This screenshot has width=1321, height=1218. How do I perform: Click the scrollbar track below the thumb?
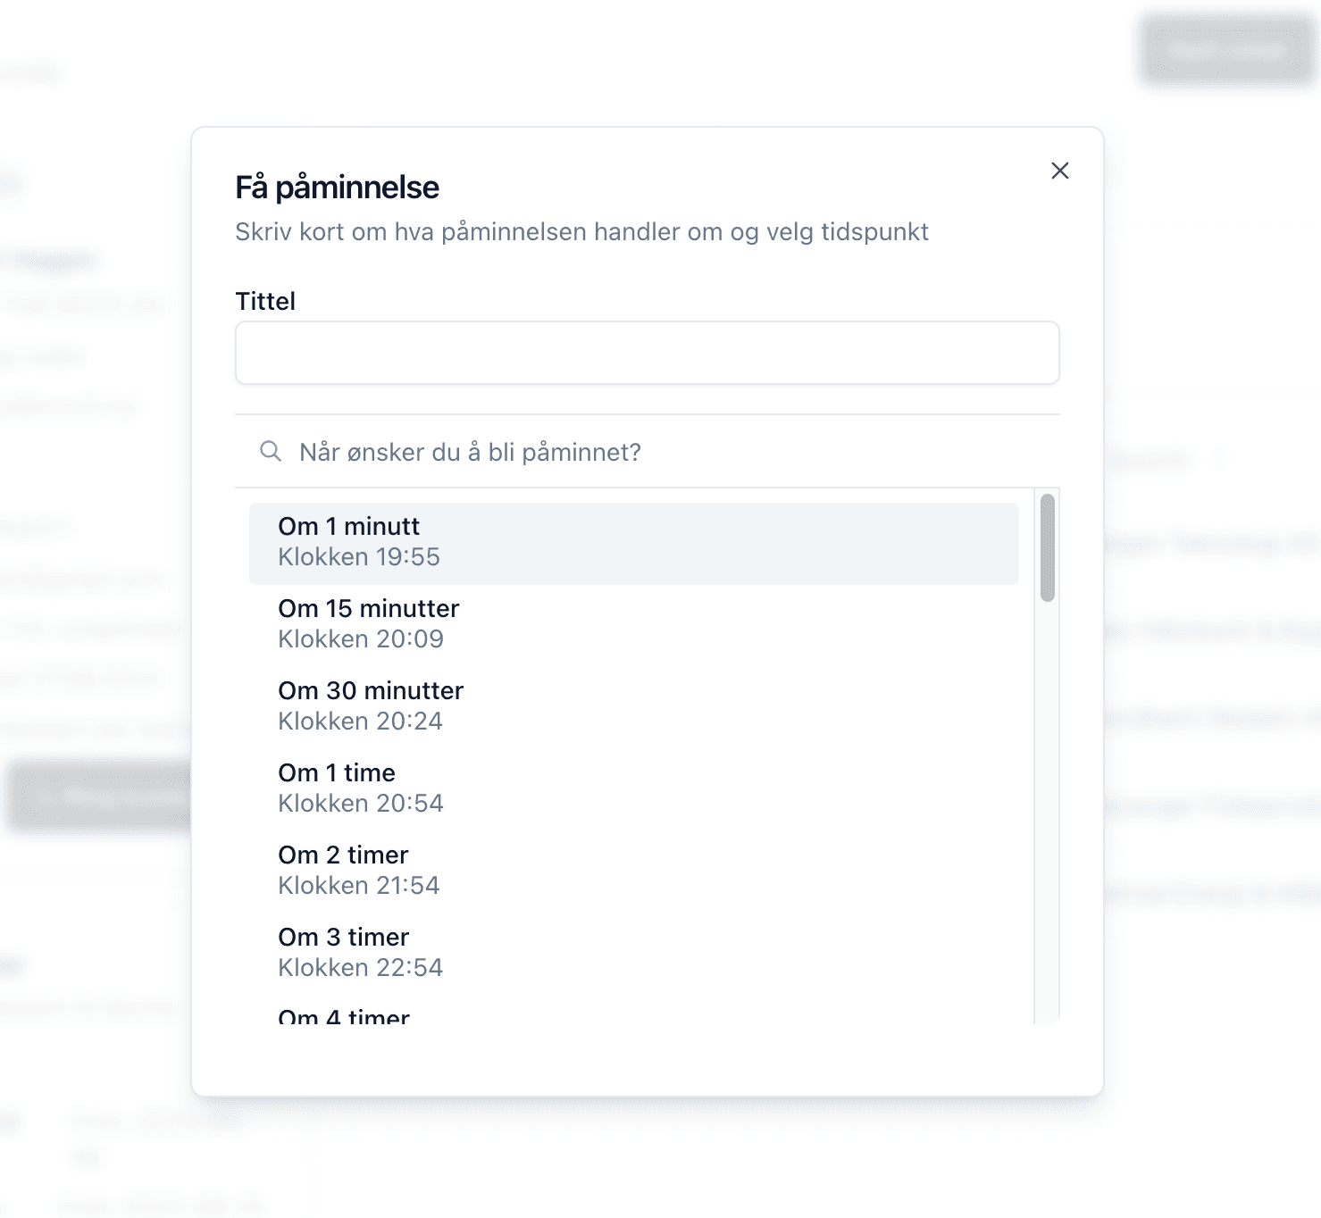point(1048,804)
